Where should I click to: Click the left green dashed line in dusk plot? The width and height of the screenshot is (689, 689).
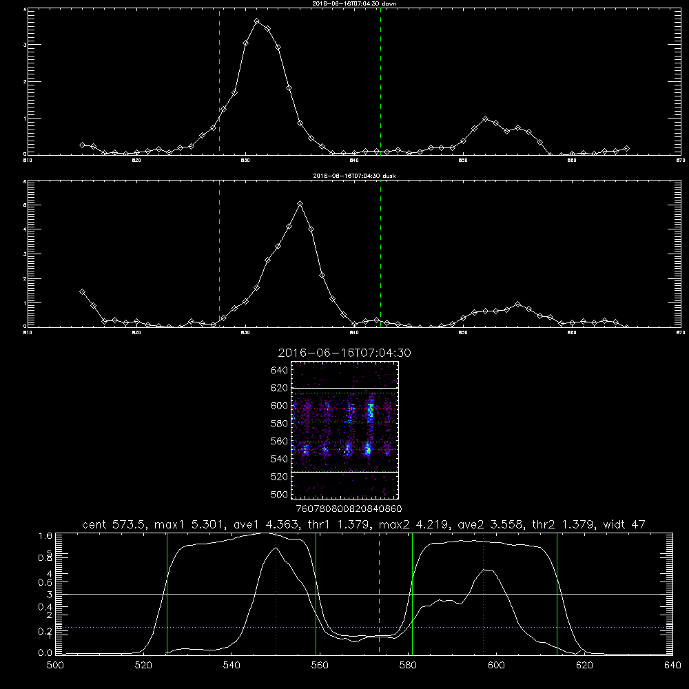[x=219, y=254]
